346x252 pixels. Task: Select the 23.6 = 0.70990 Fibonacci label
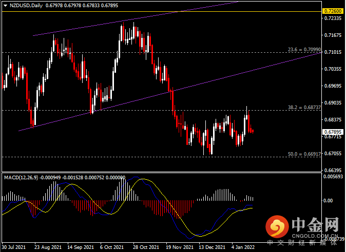(x=303, y=49)
